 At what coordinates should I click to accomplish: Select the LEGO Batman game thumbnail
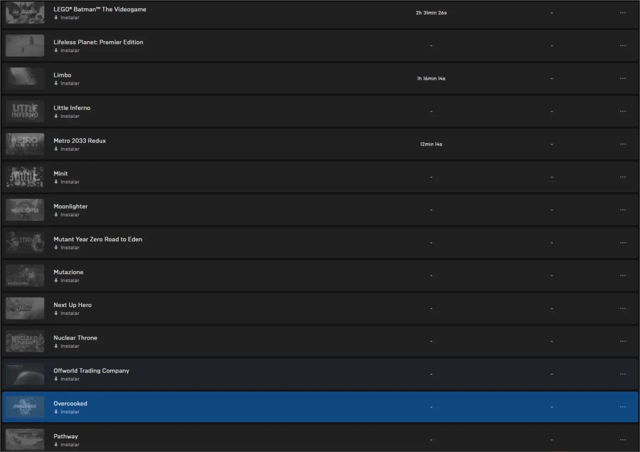tap(25, 13)
